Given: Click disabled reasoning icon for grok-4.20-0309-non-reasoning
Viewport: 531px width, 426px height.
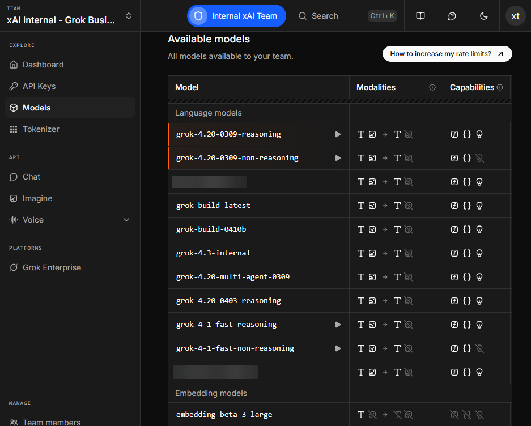Looking at the screenshot, I should [479, 158].
